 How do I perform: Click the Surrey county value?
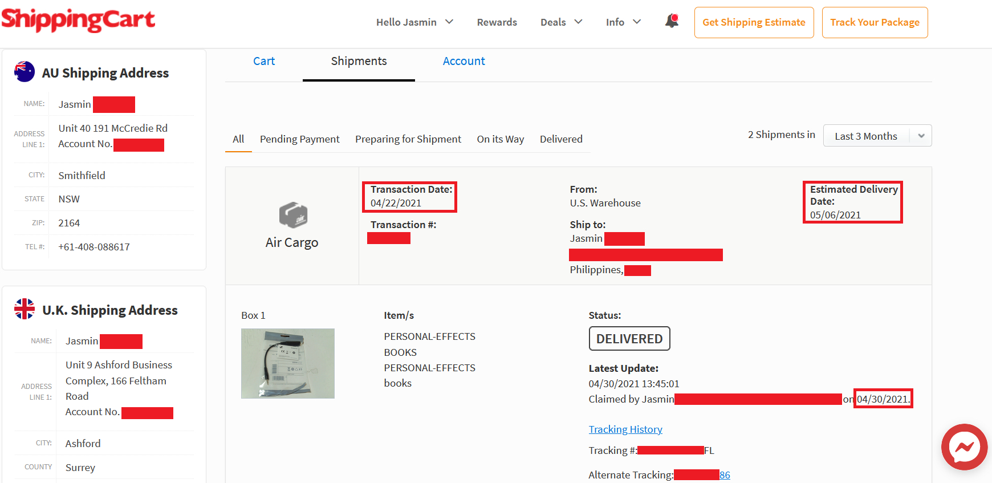(80, 468)
